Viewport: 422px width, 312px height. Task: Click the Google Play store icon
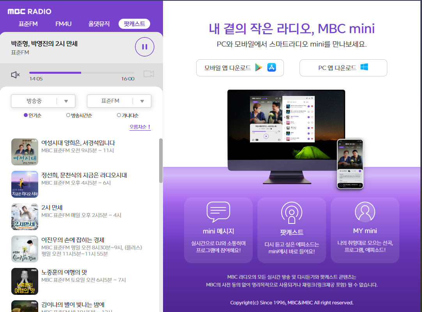pos(259,67)
